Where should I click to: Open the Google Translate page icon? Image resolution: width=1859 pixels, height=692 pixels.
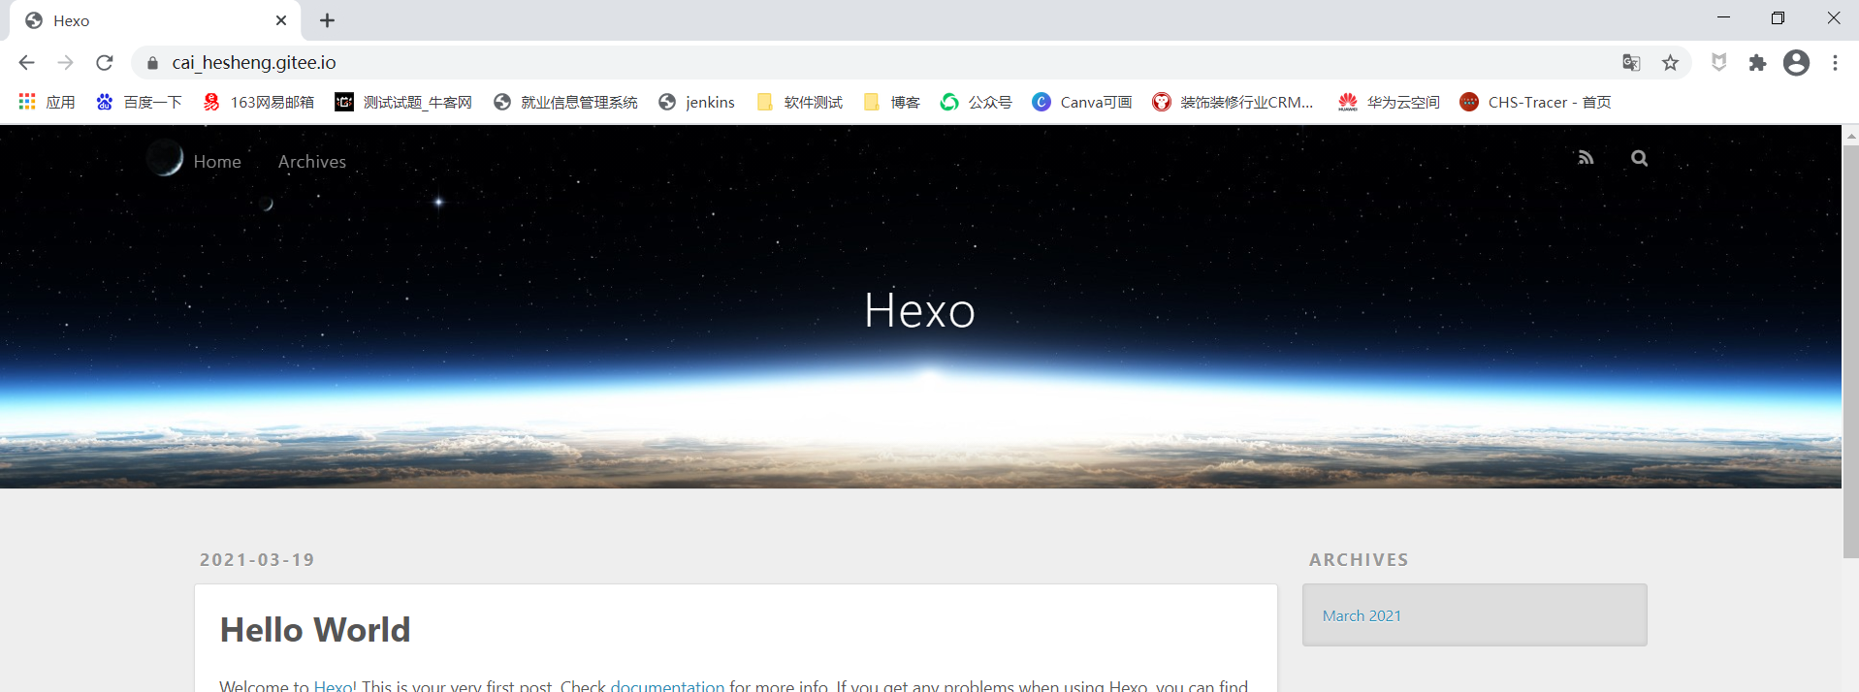(1631, 63)
